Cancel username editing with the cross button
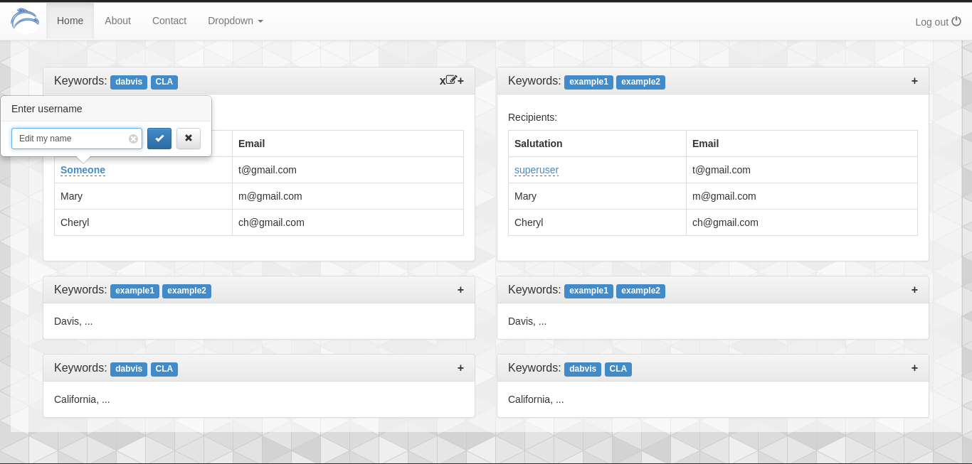 click(x=189, y=139)
